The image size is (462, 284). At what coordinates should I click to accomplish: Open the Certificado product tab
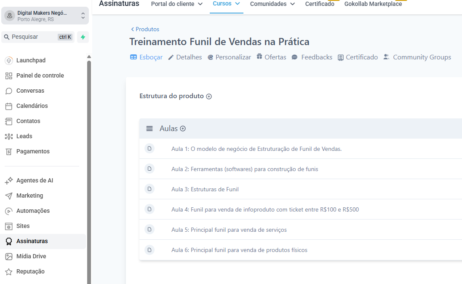pyautogui.click(x=358, y=57)
